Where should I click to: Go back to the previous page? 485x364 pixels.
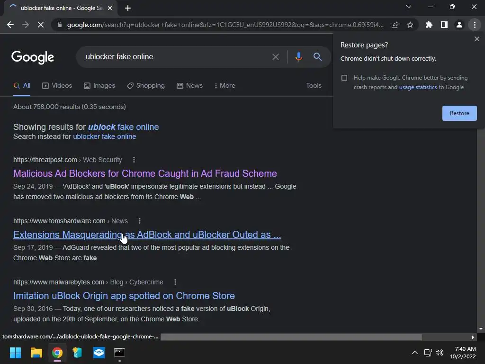coord(10,25)
